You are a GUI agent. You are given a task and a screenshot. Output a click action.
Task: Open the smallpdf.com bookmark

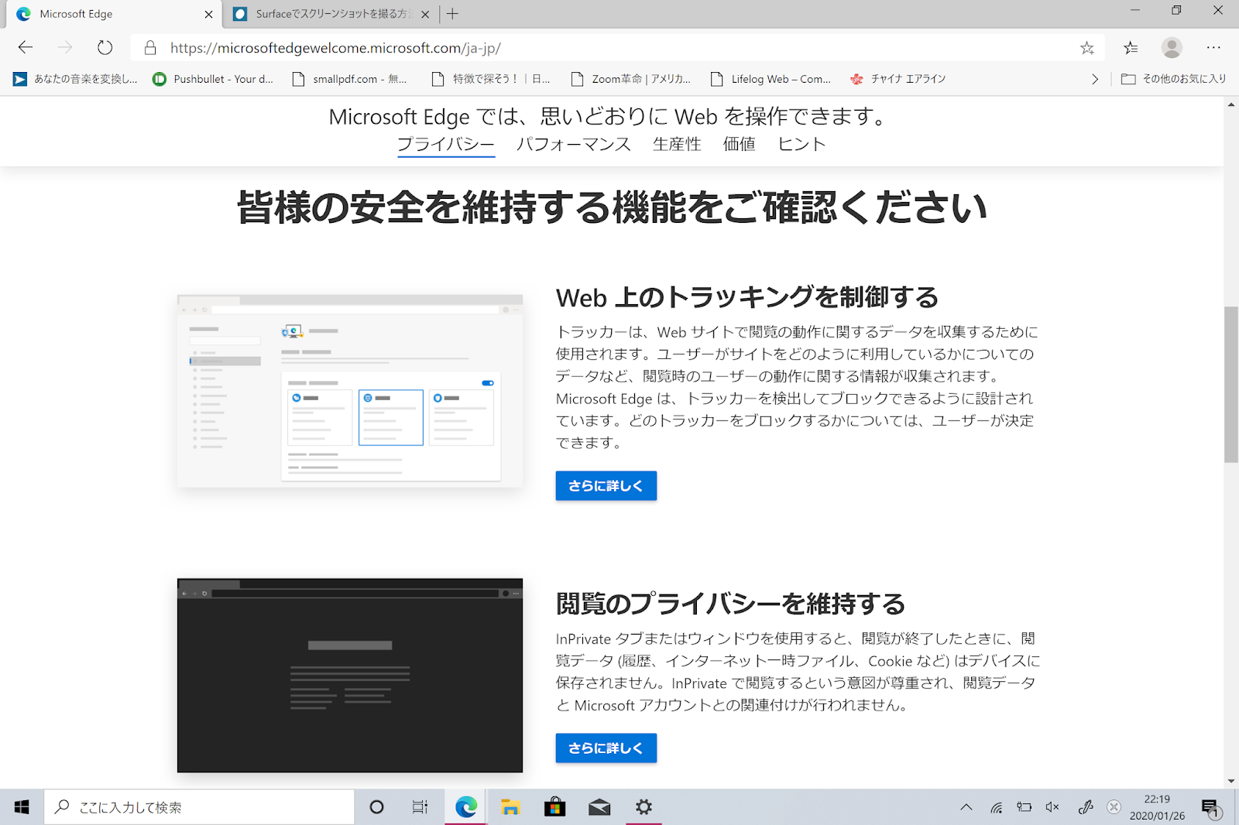[349, 79]
